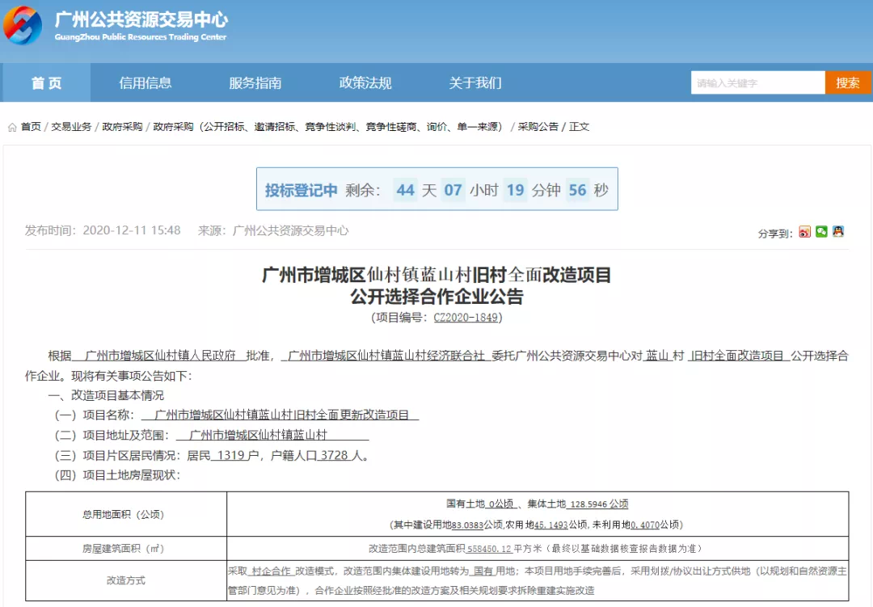Follow the 首页 text link in breadcrumb
This screenshot has width=873, height=607.
coord(31,127)
